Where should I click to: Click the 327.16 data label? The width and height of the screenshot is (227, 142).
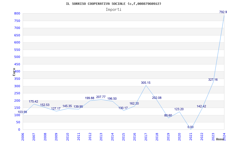[213, 80]
